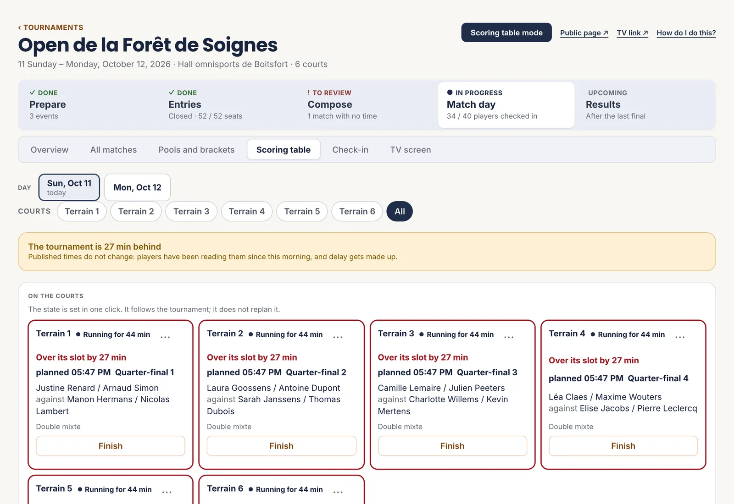Finish the Quarter-final 4 match on Terrain 4
This screenshot has height=504, width=734.
[x=623, y=446]
